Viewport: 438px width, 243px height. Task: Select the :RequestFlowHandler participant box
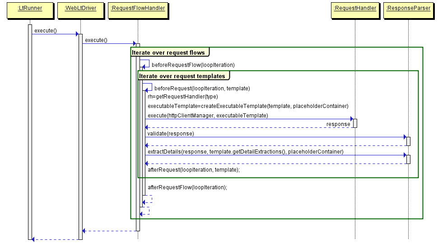pos(138,10)
